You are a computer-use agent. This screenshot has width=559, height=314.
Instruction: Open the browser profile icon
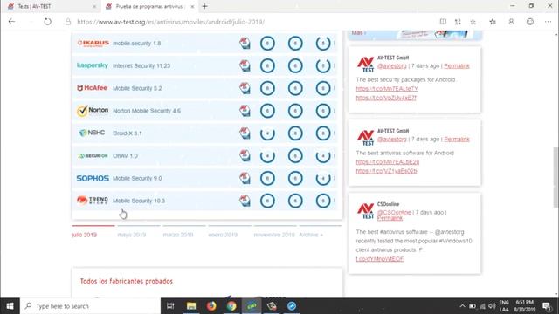tap(511, 22)
